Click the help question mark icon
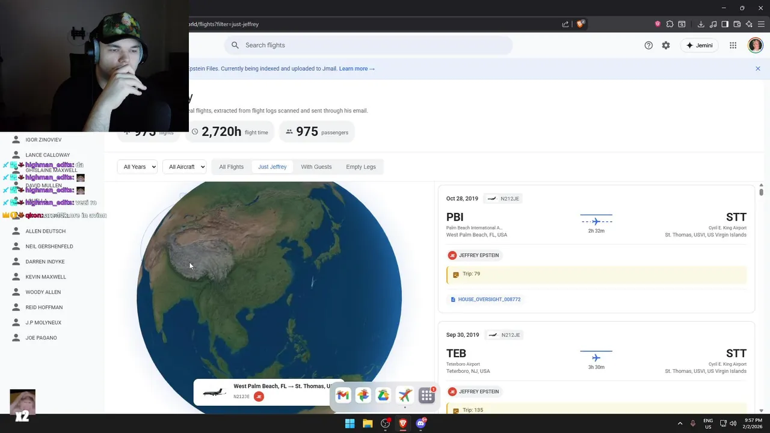Screen dimensions: 770x433 [648, 45]
